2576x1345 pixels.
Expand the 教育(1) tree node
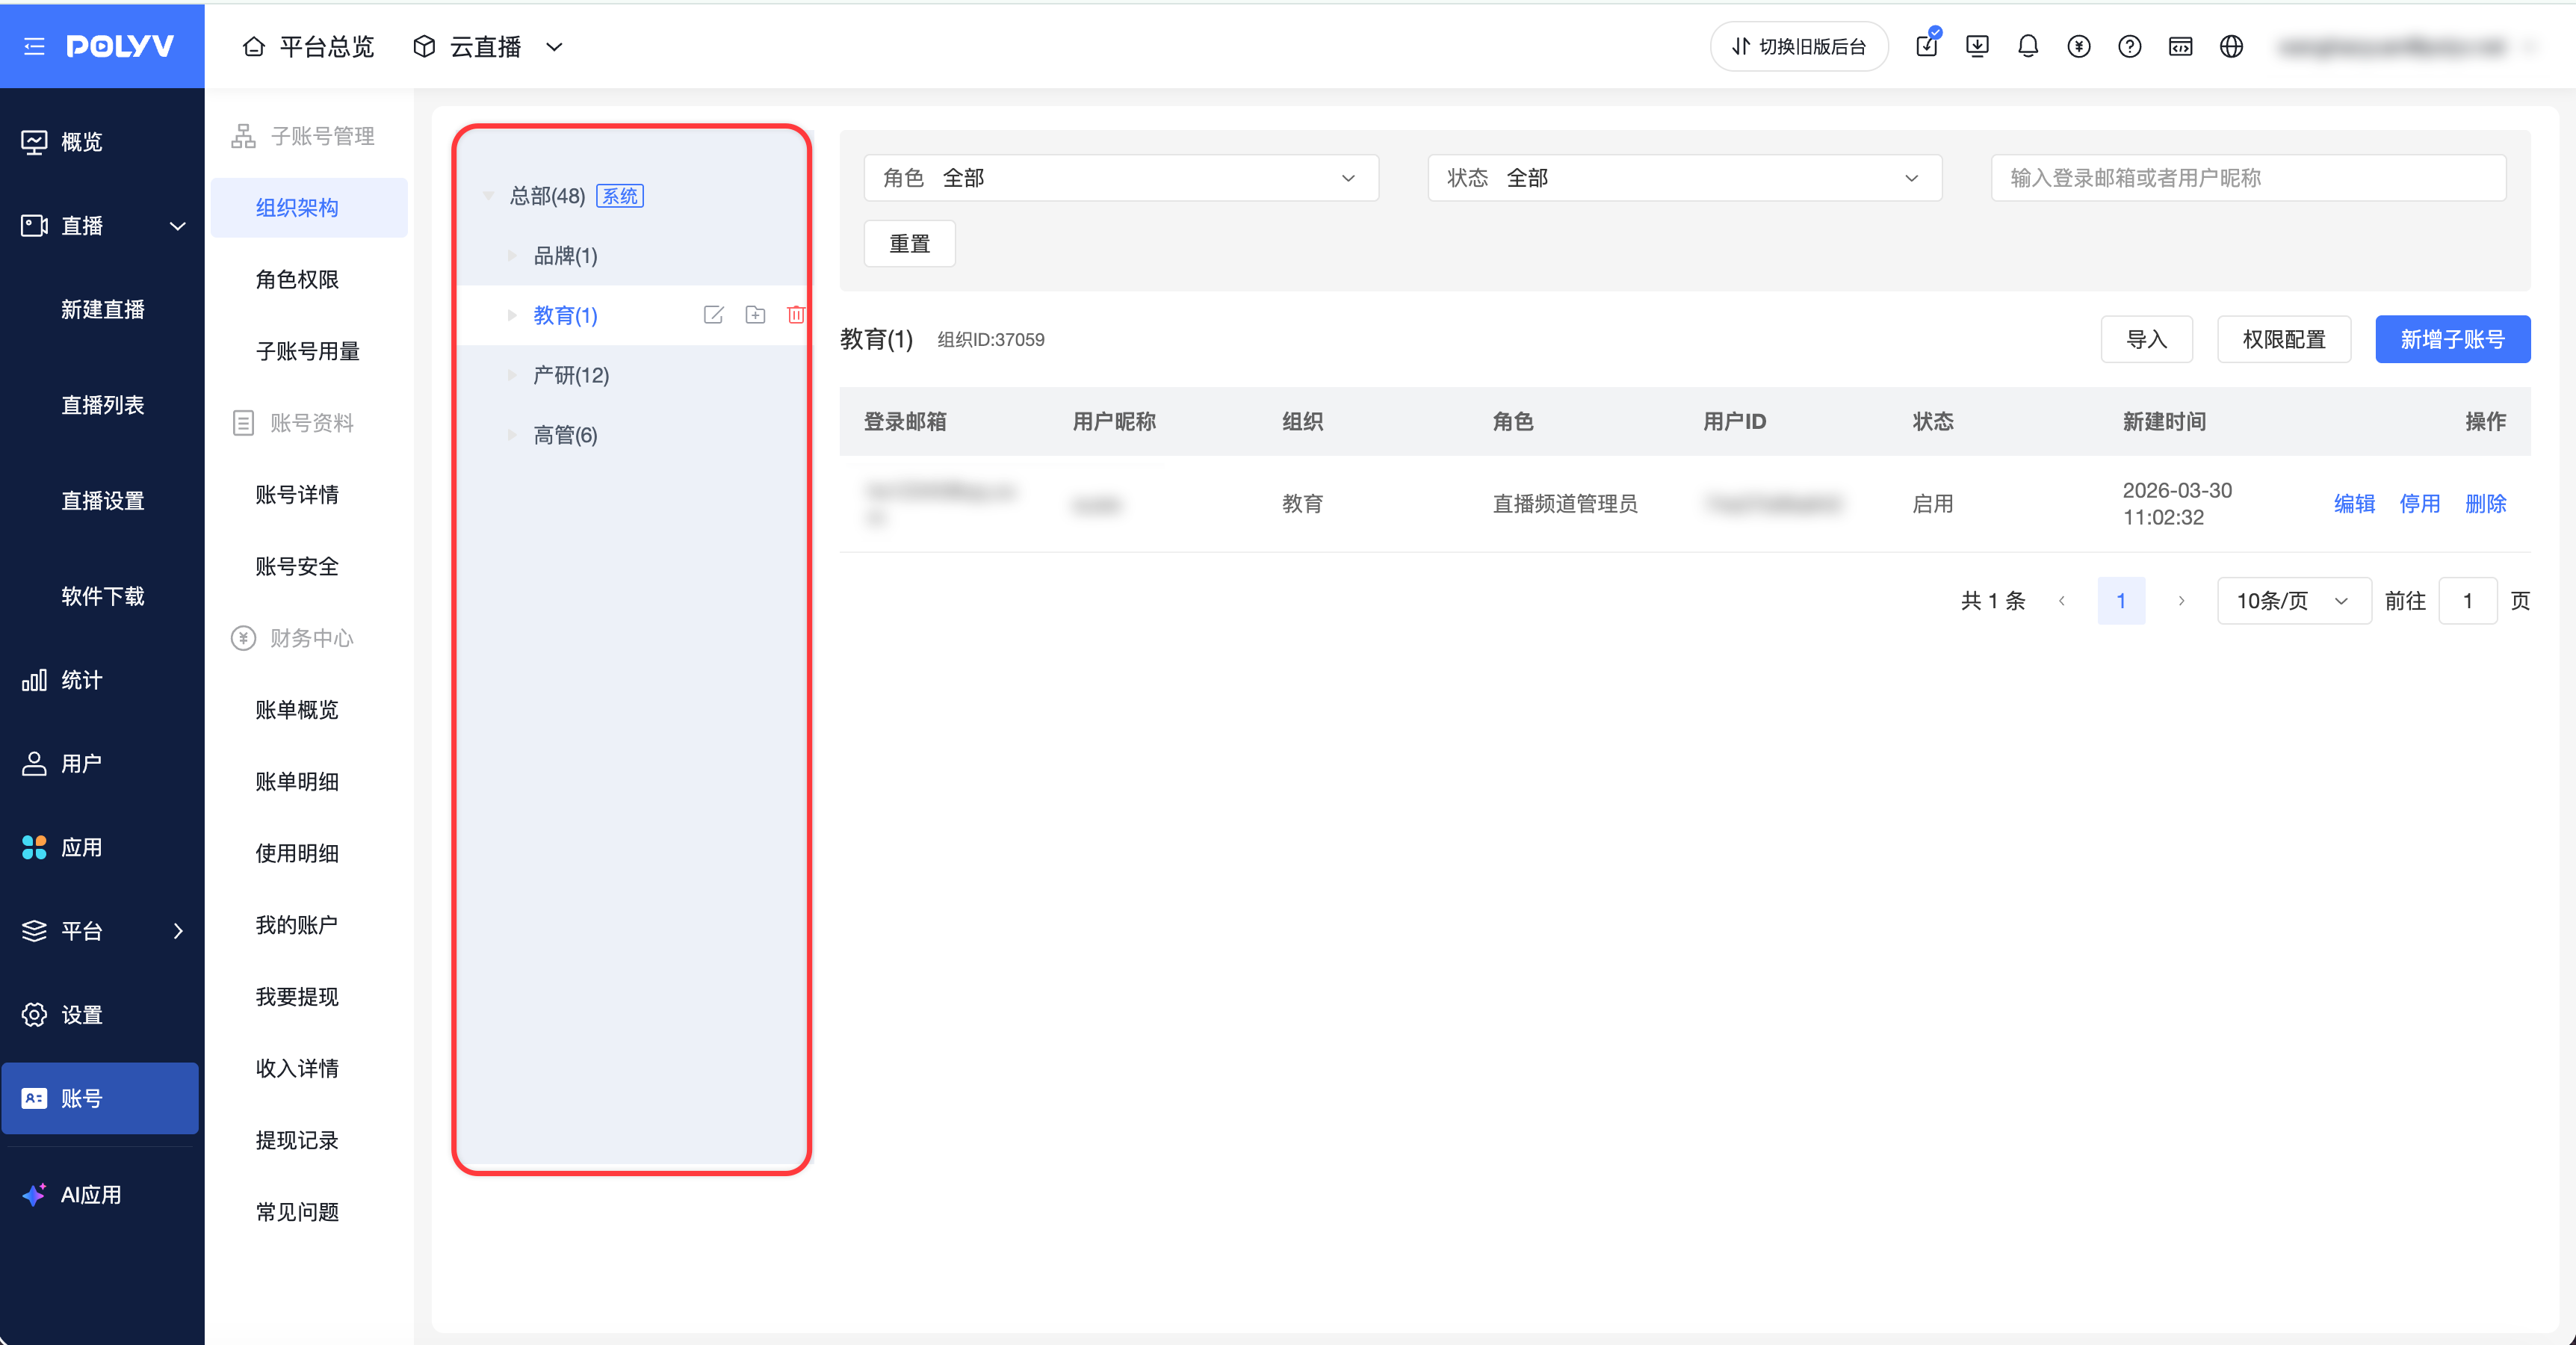point(512,316)
